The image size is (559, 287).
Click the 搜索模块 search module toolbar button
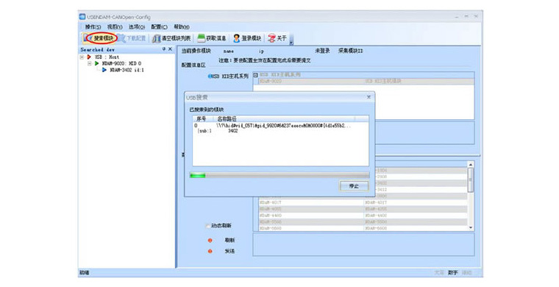100,38
